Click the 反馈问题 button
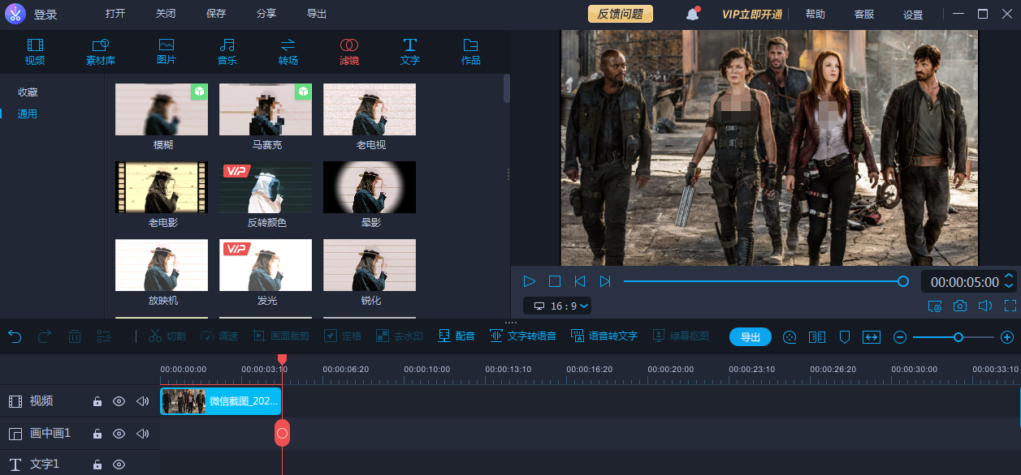Screen dimensions: 1021x475 coord(621,14)
